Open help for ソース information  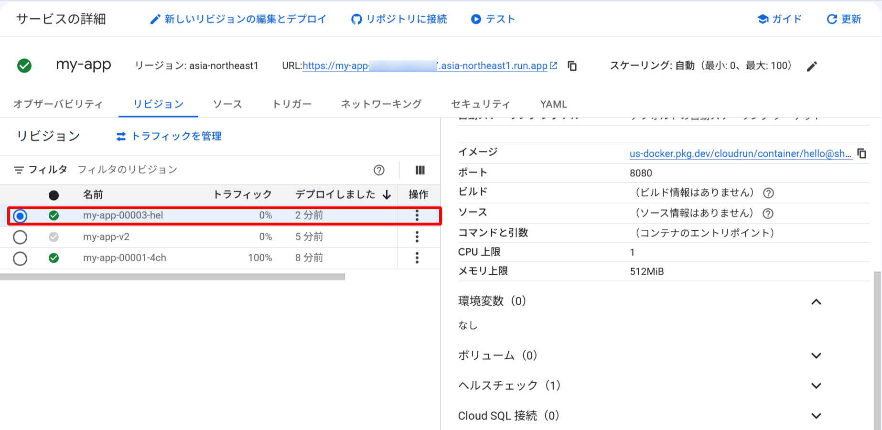(x=768, y=214)
